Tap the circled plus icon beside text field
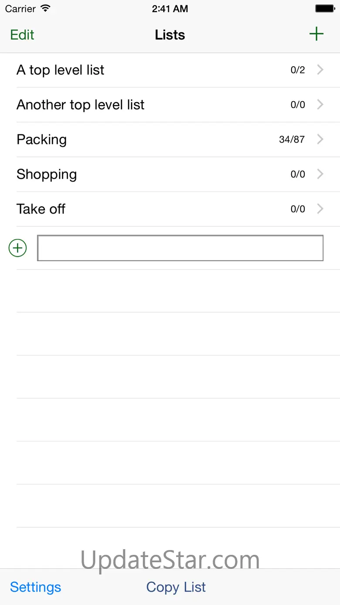 (x=18, y=248)
